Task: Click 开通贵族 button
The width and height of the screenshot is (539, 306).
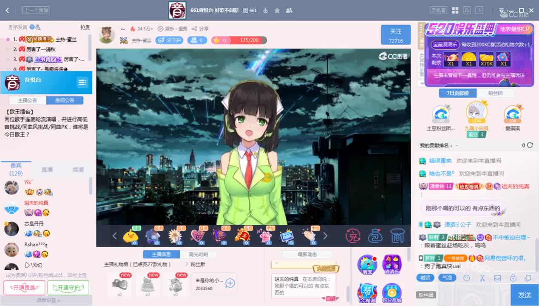Action: [x=24, y=288]
